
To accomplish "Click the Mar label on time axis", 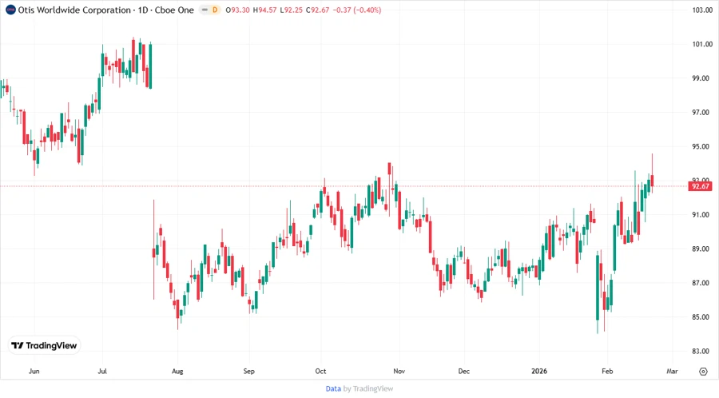I will coord(672,371).
